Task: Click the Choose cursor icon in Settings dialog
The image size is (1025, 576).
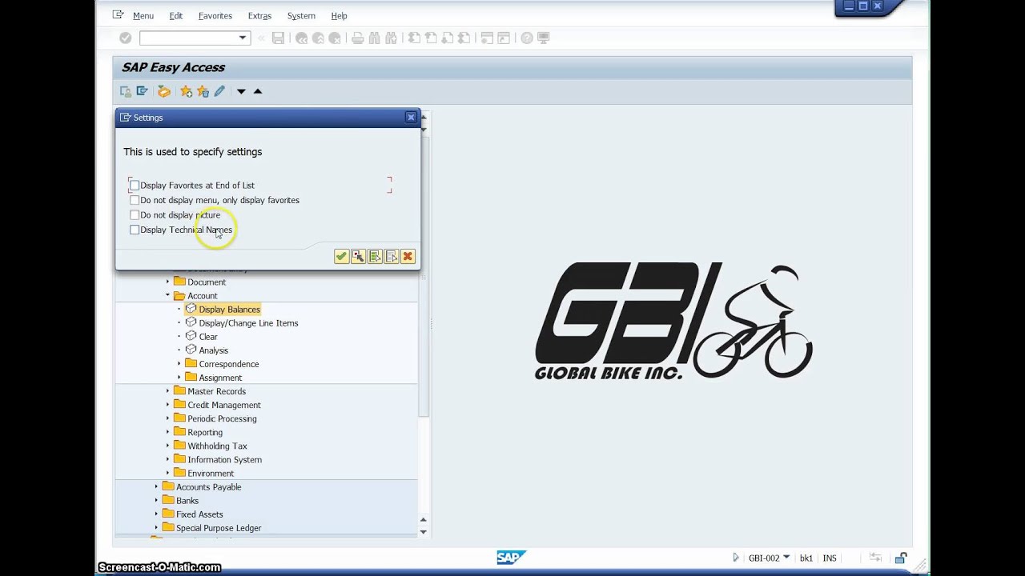Action: click(358, 256)
